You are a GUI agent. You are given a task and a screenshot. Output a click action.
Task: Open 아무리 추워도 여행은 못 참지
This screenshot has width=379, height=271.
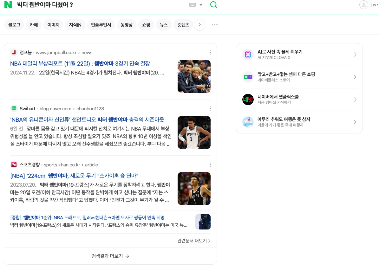[x=284, y=119]
